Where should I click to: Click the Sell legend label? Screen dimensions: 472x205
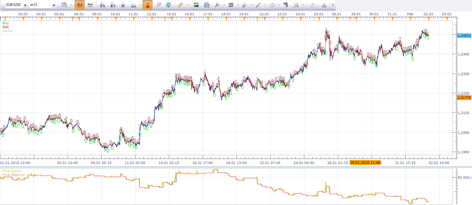coord(5,27)
